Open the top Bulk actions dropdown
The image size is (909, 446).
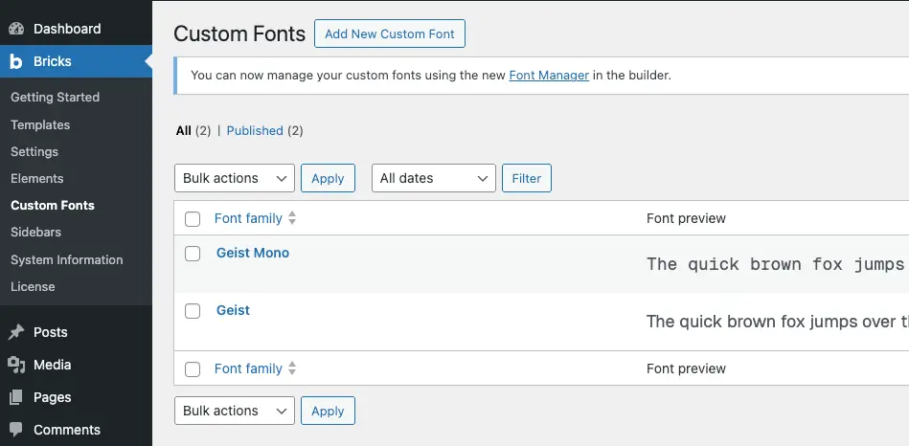click(235, 178)
